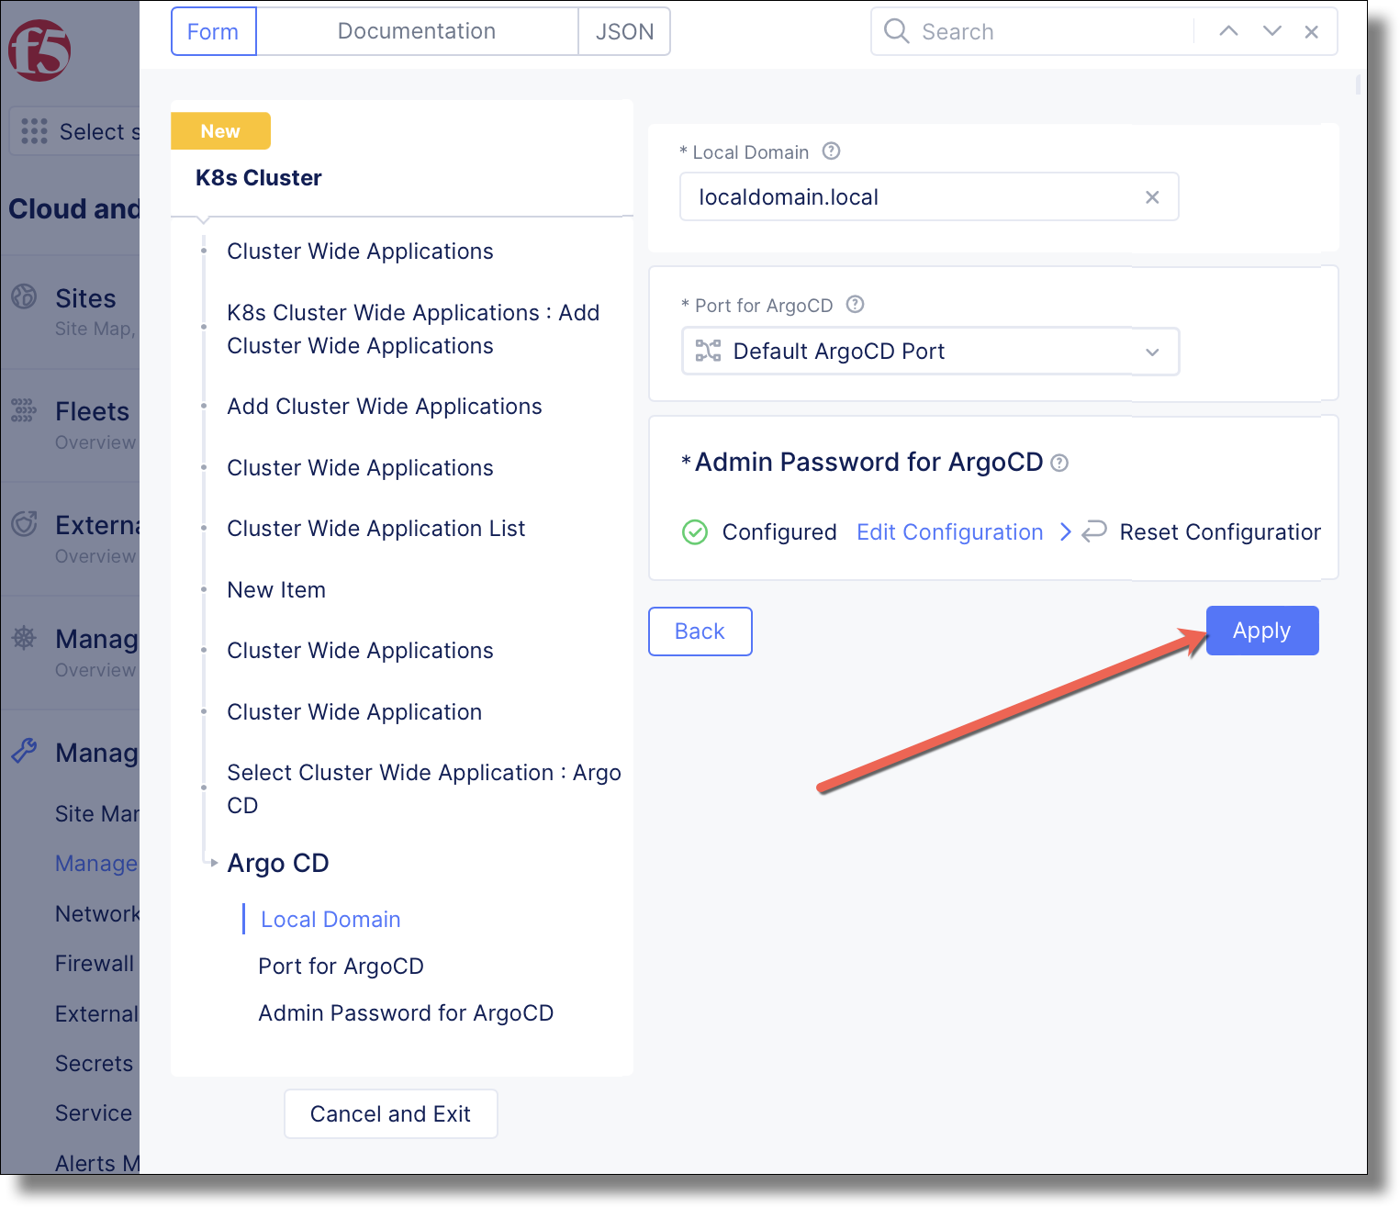Click the green Configured check icon
Image resolution: width=1400 pixels, height=1207 pixels.
click(x=695, y=532)
